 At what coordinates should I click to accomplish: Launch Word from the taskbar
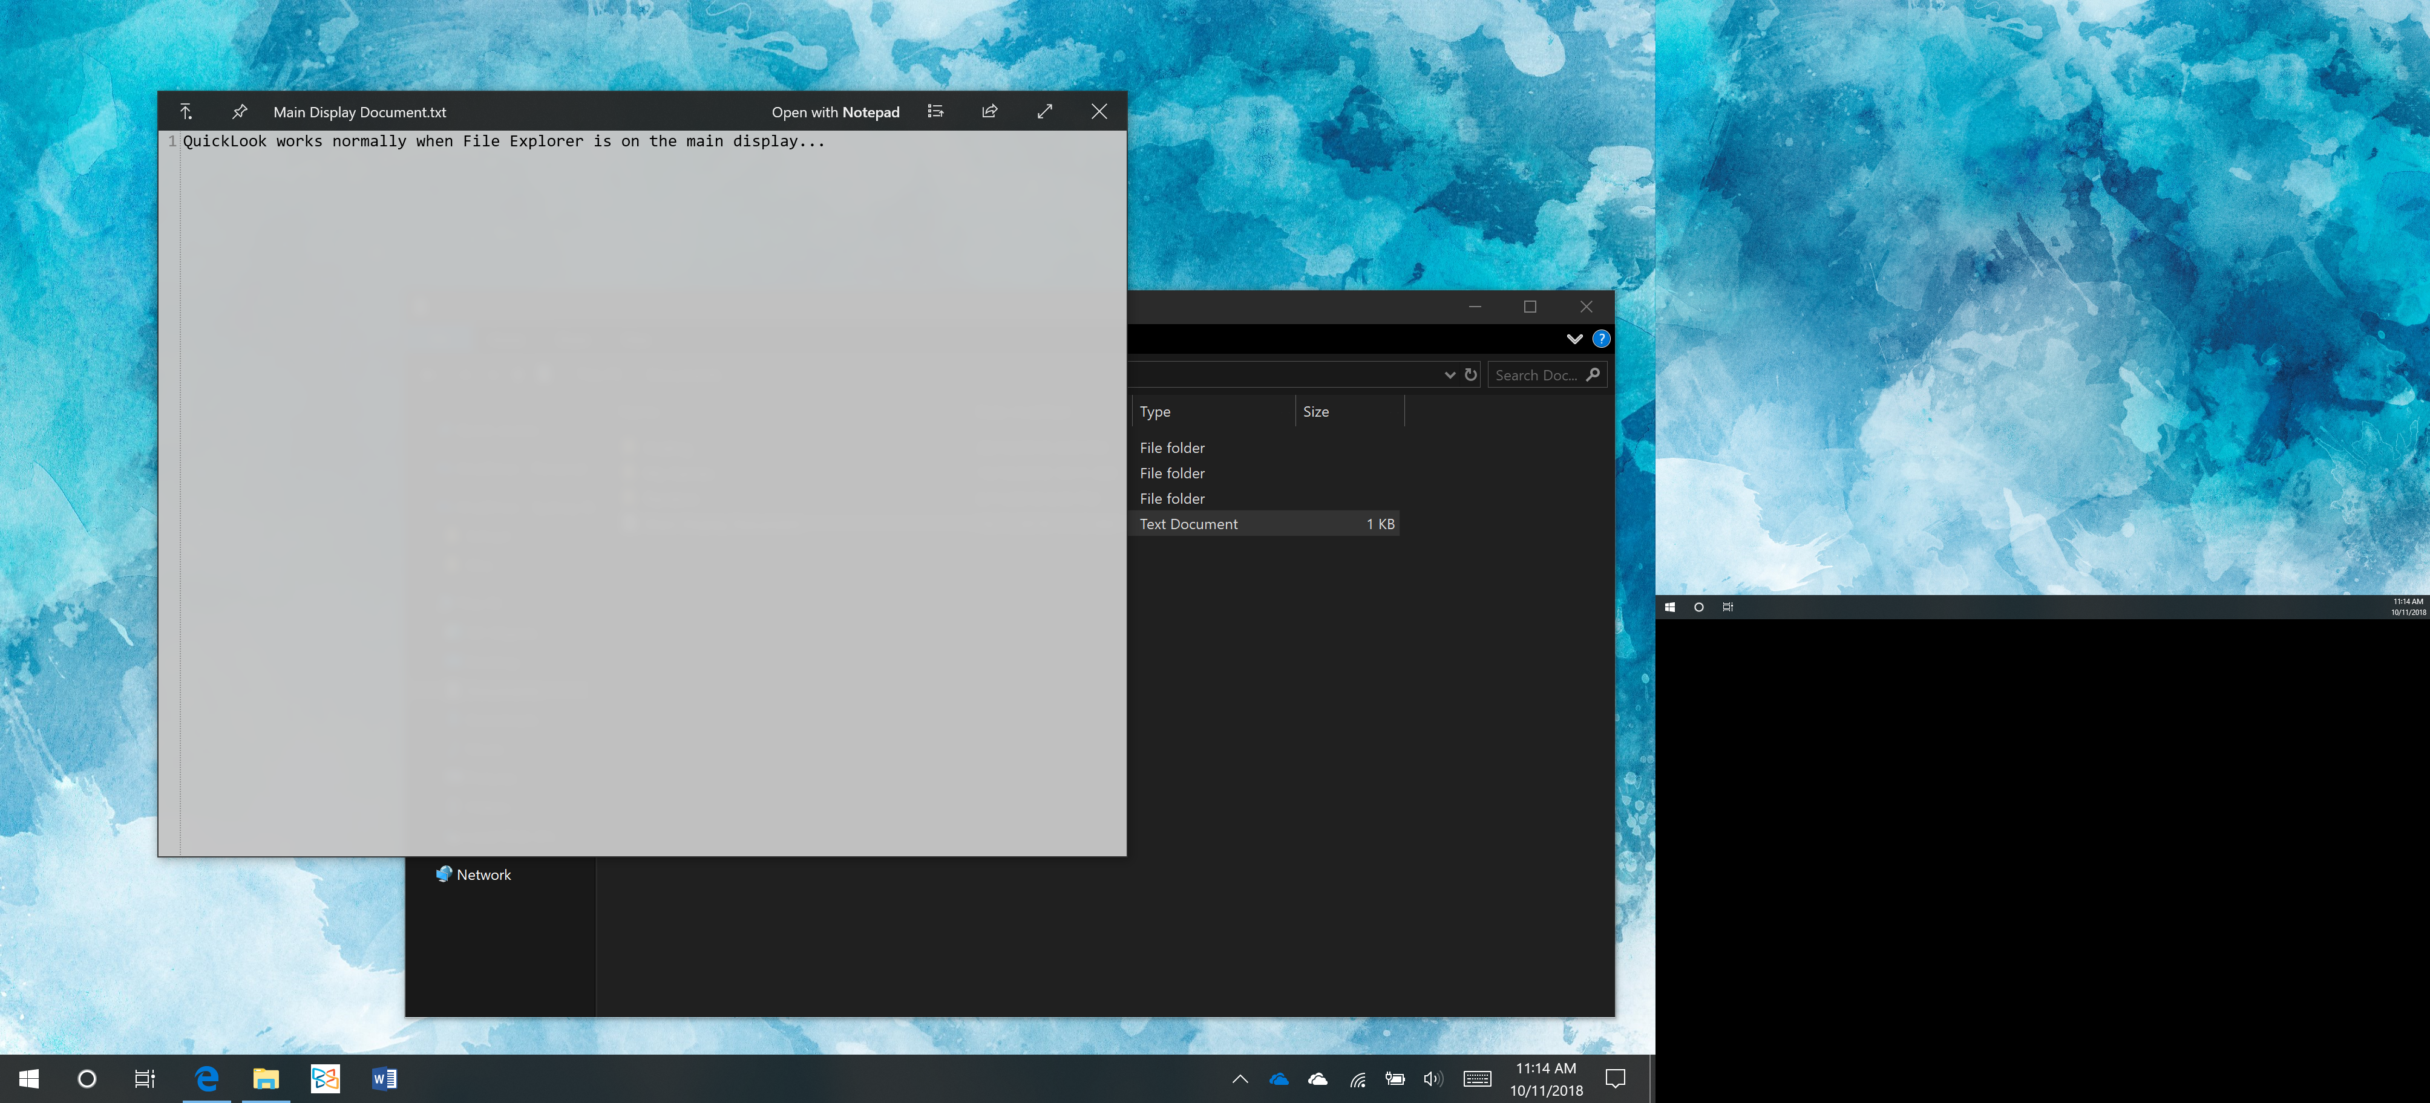click(x=385, y=1078)
